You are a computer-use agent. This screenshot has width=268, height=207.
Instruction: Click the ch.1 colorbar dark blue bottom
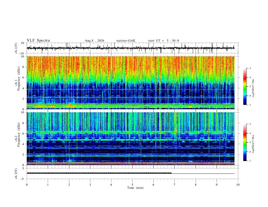point(245,103)
